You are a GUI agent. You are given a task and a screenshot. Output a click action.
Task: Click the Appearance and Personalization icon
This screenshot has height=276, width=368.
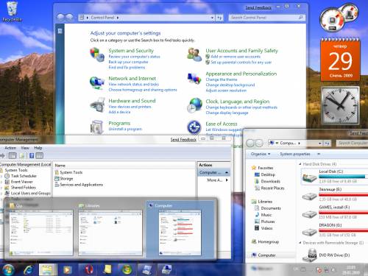[x=194, y=79]
